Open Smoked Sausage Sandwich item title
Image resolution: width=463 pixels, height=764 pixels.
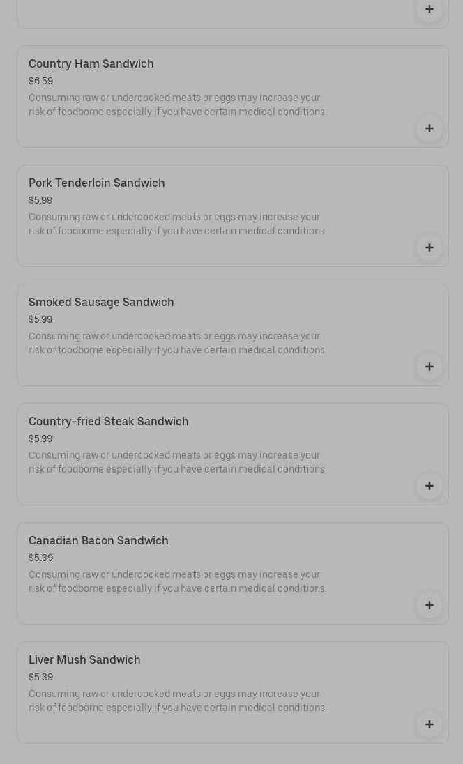tap(101, 303)
